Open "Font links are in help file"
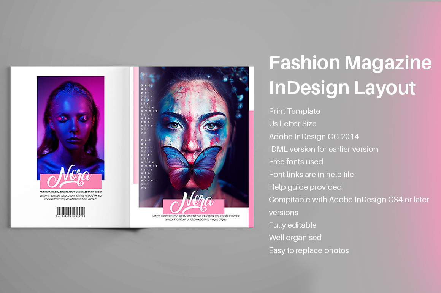 (311, 175)
